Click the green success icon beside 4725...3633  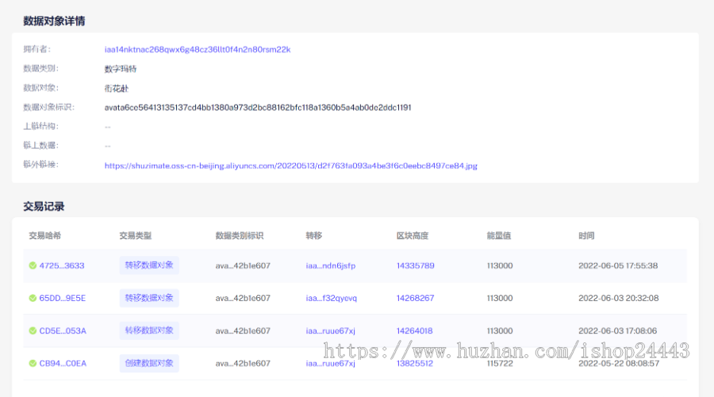(x=33, y=265)
